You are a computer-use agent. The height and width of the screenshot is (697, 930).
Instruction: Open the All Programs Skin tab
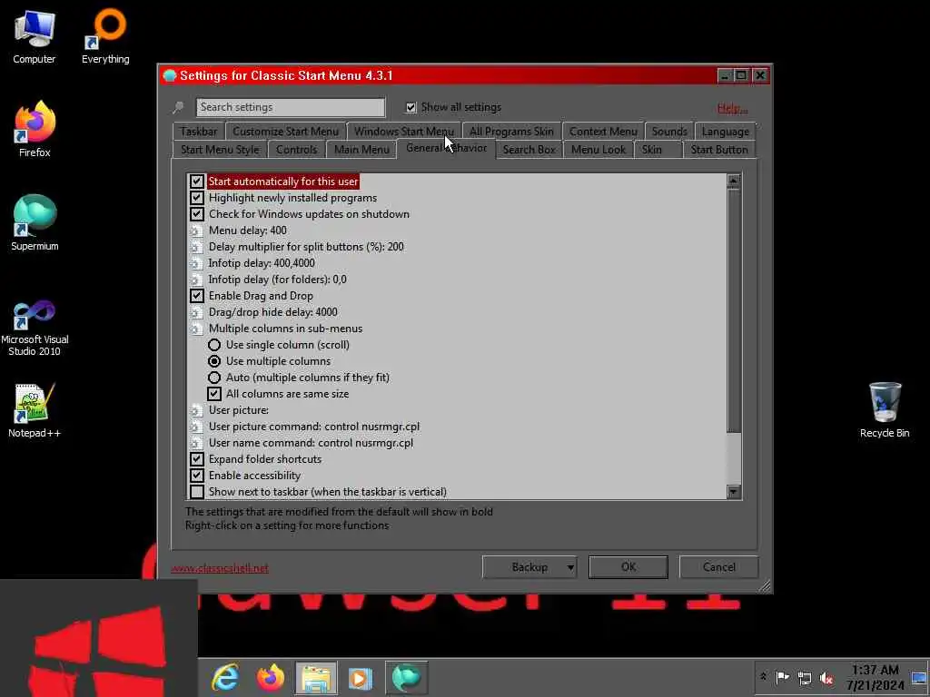[x=511, y=132]
